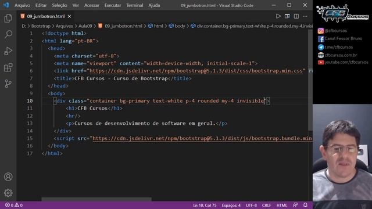Open preview to the side icon
Image resolution: width=372 pixels, height=209 pixels.
coord(287,16)
